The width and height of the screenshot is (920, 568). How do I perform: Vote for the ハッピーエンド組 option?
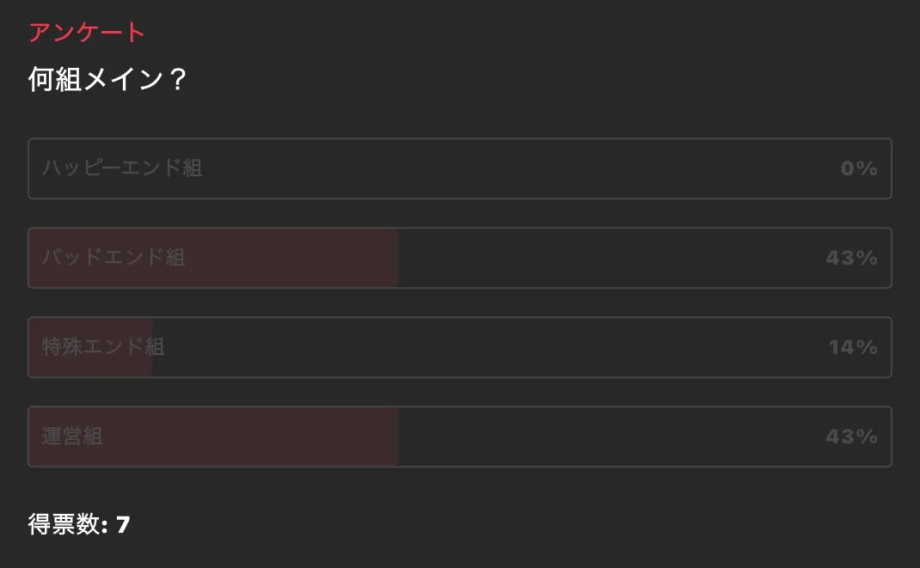coord(122,168)
